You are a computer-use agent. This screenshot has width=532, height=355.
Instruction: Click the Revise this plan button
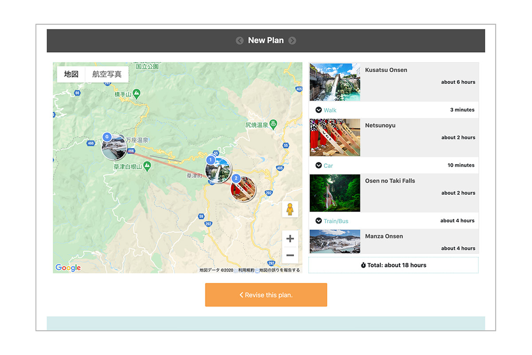point(266,295)
